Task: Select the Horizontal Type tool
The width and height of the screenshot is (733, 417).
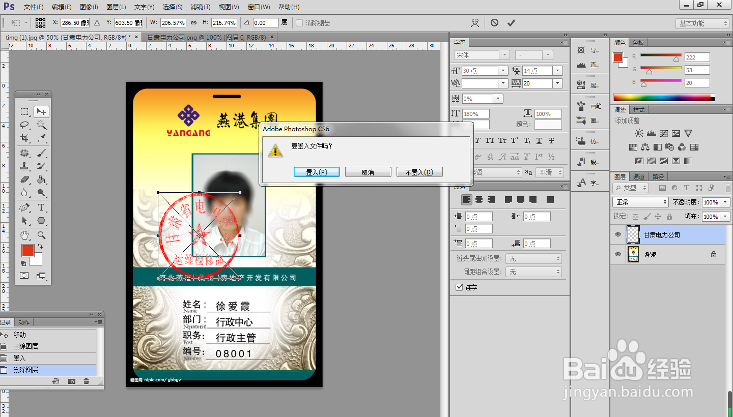Action: point(41,207)
